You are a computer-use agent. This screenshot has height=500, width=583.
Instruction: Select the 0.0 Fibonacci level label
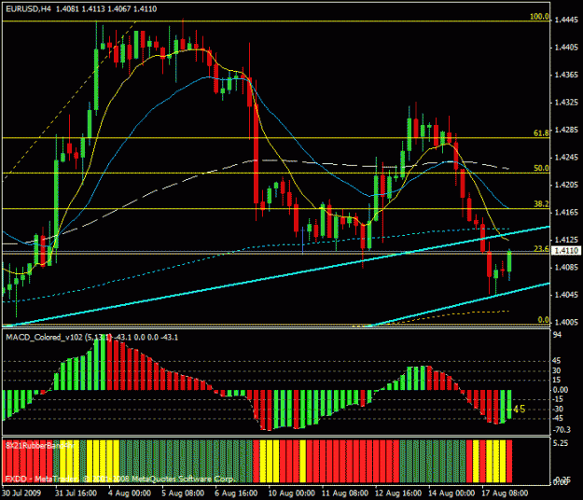pyautogui.click(x=543, y=320)
